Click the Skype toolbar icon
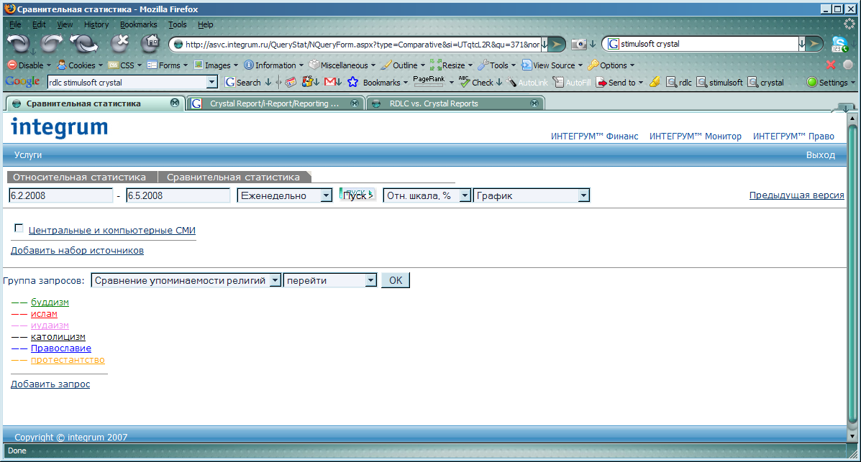The height and width of the screenshot is (462, 861). pyautogui.click(x=839, y=44)
